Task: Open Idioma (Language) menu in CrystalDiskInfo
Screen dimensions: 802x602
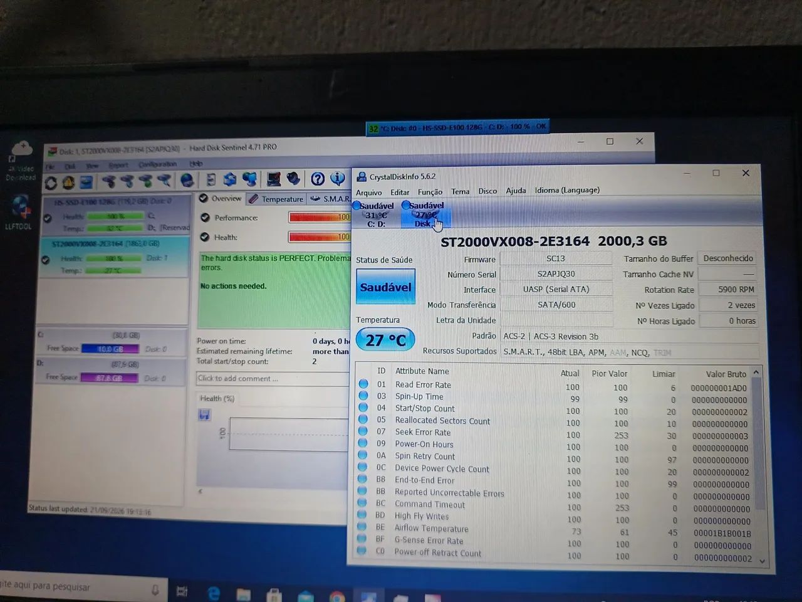Action: [x=567, y=190]
